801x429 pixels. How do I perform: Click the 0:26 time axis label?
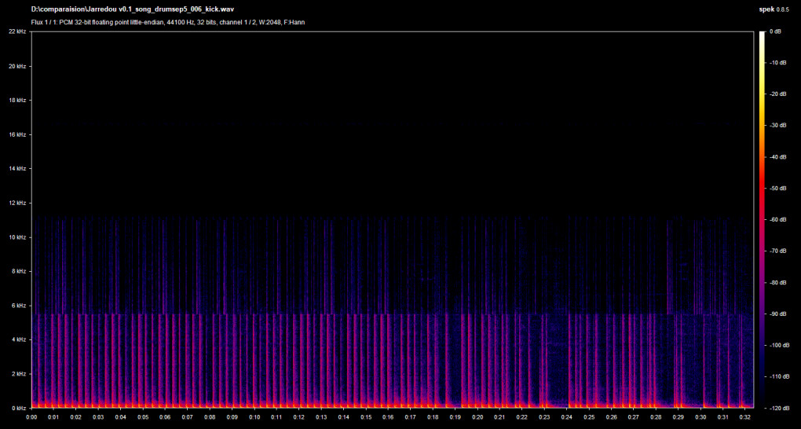tap(611, 417)
